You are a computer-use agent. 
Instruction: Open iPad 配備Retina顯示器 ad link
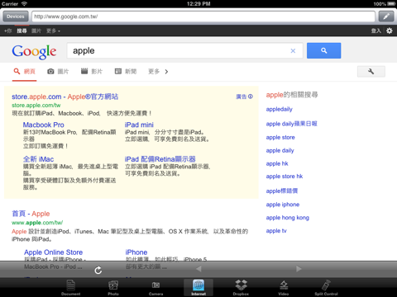(160, 159)
